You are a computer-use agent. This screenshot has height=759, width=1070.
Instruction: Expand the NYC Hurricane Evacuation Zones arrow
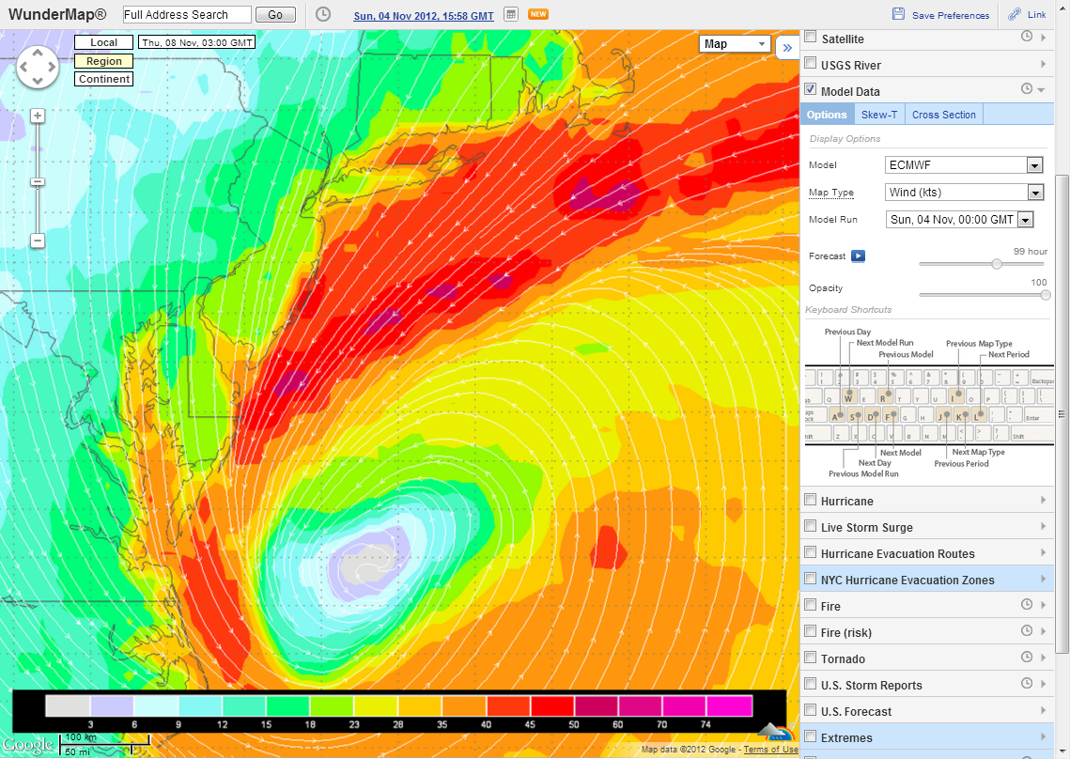[x=1044, y=579]
